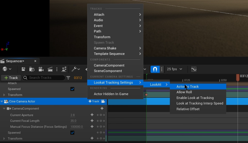
Task: Select Actor to Track menu item
Action: tap(188, 86)
